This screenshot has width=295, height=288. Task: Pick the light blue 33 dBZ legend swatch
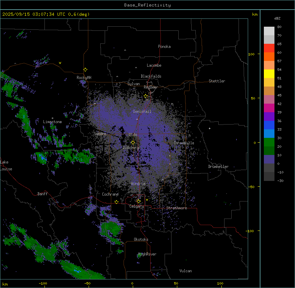(x=269, y=133)
